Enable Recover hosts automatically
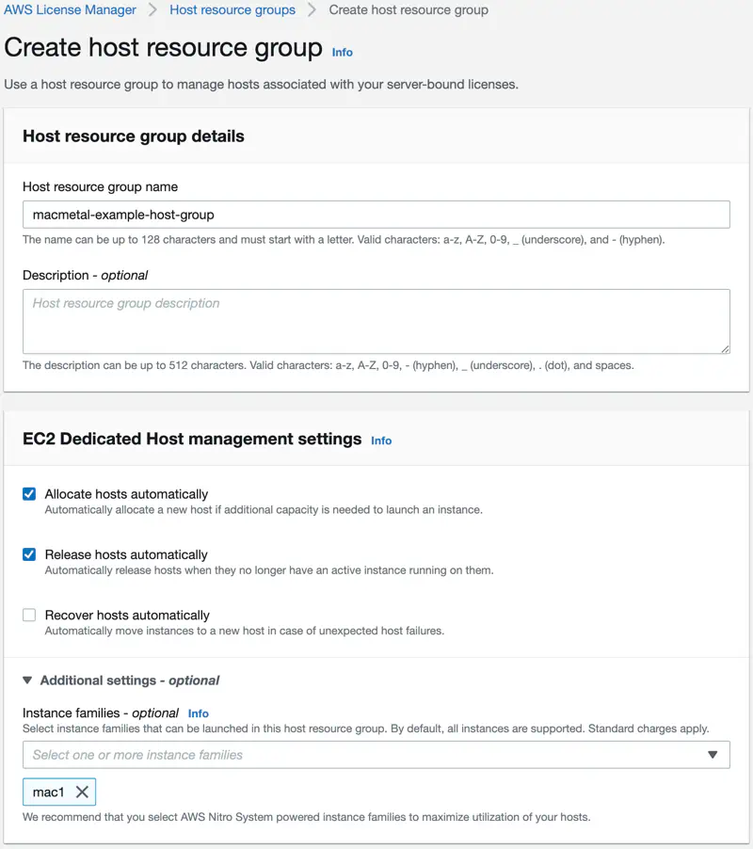This screenshot has height=849, width=753. click(29, 615)
